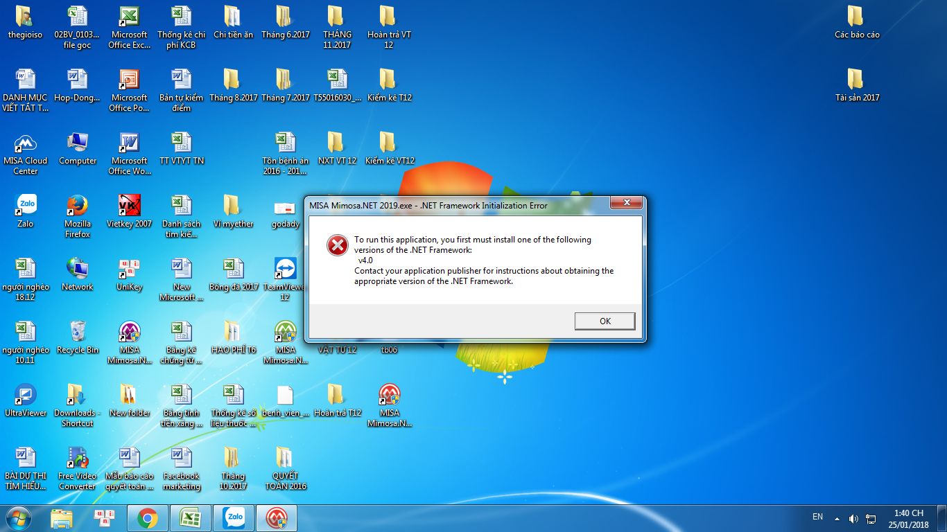Select the Hoàn trả T12 folder
This screenshot has height=532, width=947.
point(337,401)
